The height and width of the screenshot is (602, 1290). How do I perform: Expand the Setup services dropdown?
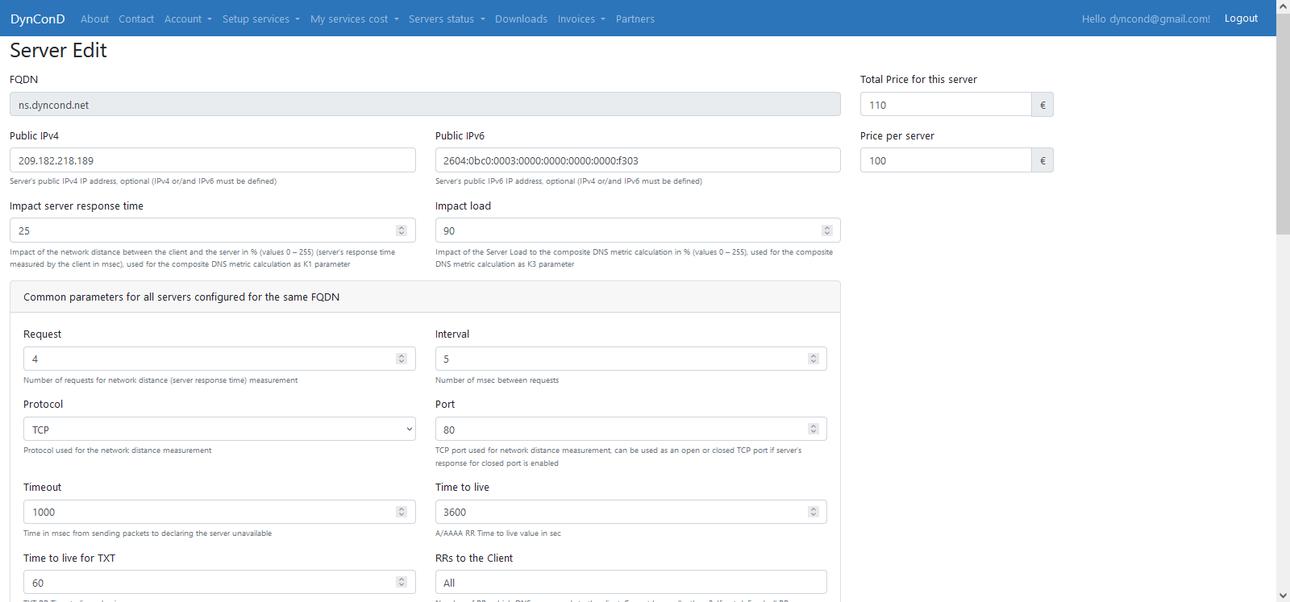click(260, 19)
